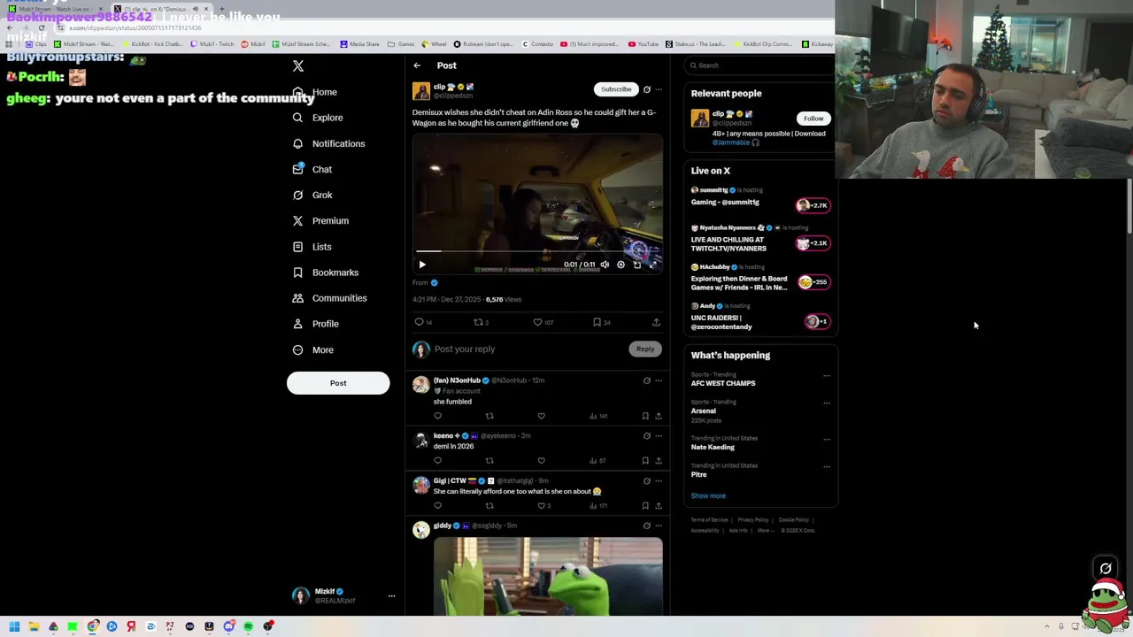The height and width of the screenshot is (637, 1133).
Task: Open three-dot menu on giddy's reply
Action: [658, 526]
